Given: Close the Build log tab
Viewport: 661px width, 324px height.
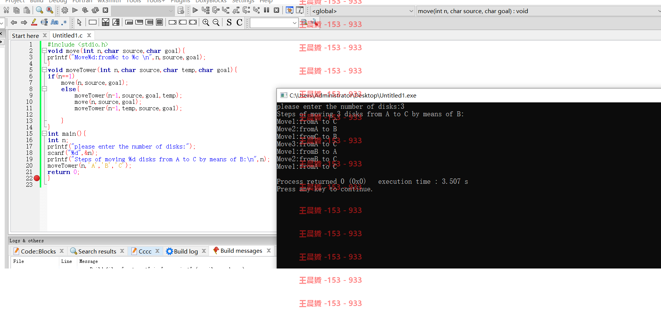Looking at the screenshot, I should click(x=204, y=251).
